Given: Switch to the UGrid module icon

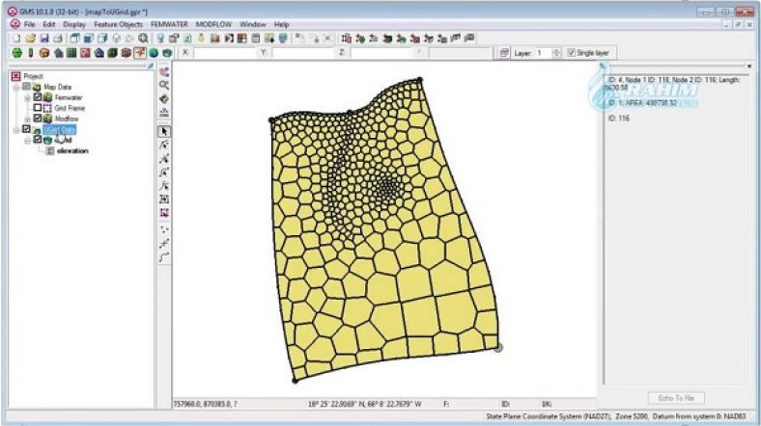Looking at the screenshot, I should coord(167,53).
